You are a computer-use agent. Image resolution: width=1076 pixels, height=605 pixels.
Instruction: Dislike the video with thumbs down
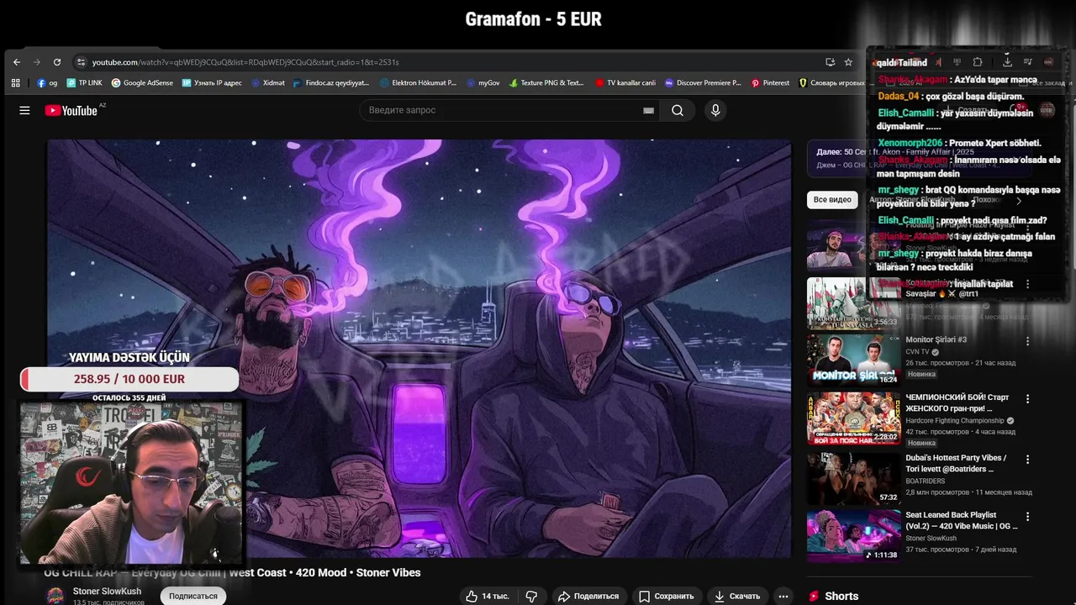point(532,596)
